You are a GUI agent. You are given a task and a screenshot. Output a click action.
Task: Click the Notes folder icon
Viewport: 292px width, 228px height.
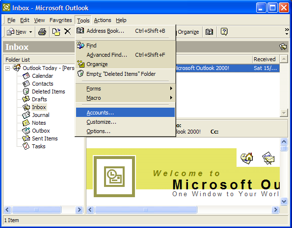tap(26, 123)
